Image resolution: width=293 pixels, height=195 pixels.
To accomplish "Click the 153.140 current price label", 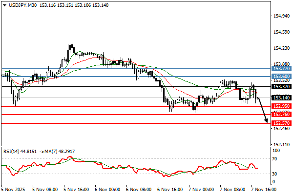I will 281,97.
